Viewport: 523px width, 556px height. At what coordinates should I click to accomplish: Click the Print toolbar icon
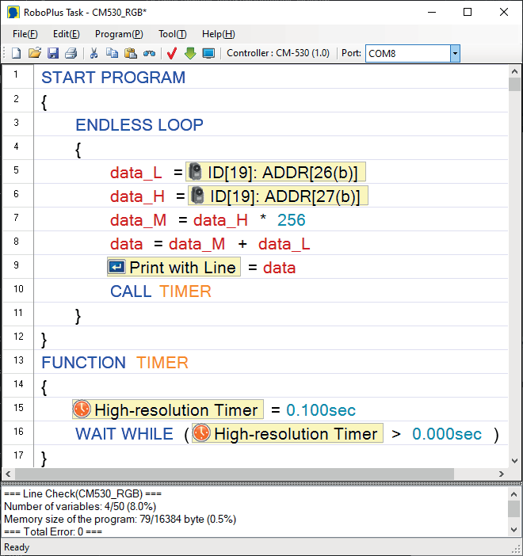(x=71, y=54)
